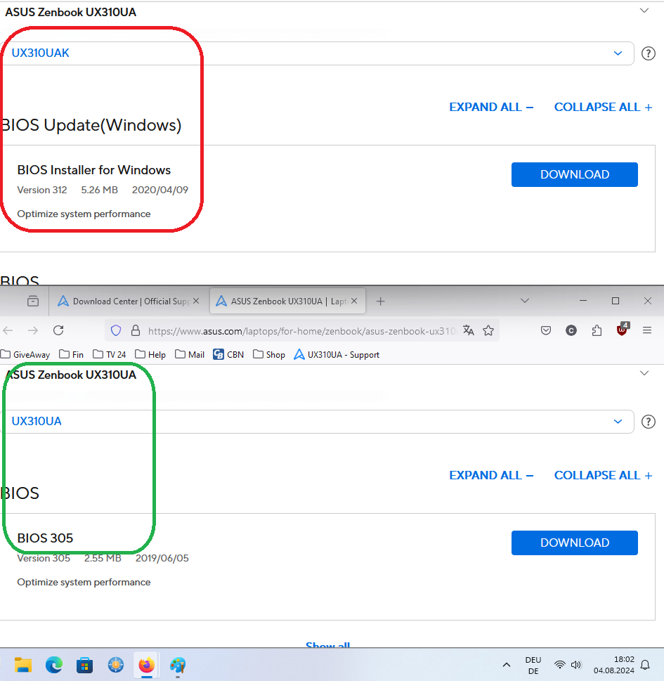The width and height of the screenshot is (664, 681).
Task: Open the Mail bookmarks folder
Action: (190, 354)
